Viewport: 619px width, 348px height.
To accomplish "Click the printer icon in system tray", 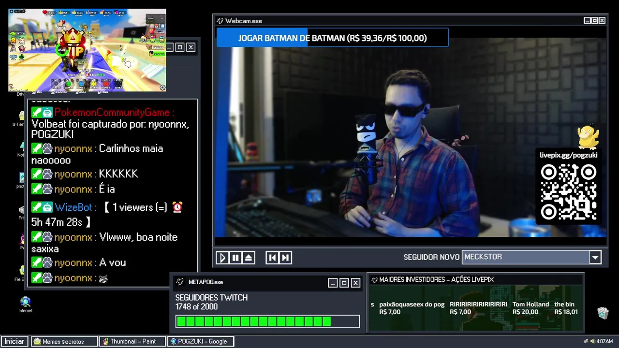I will 586,341.
